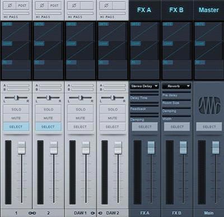The width and height of the screenshot is (224, 217).
Task: Click the FX B name label at bottom
Action: [176, 213]
